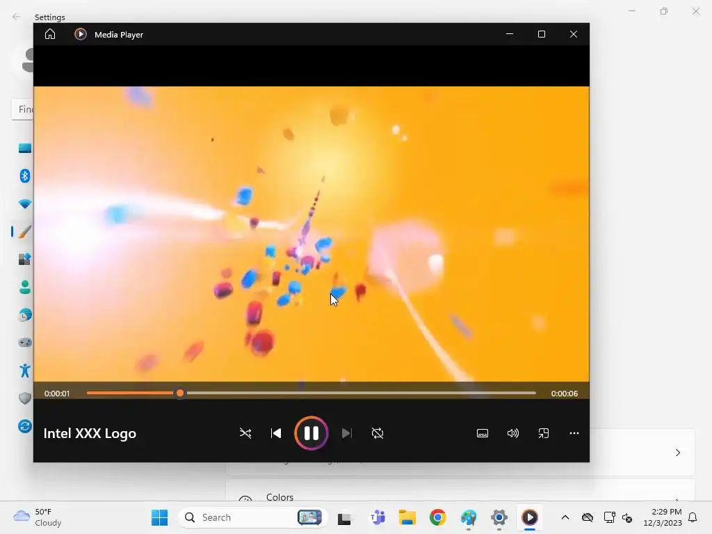712x534 pixels.
Task: Open more options menu in player
Action: pos(574,433)
